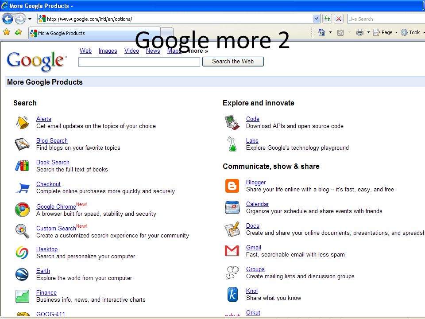Screen dimensions: 425x319
Task: Open the recent pages dropdown arrow
Action: [x=30, y=19]
